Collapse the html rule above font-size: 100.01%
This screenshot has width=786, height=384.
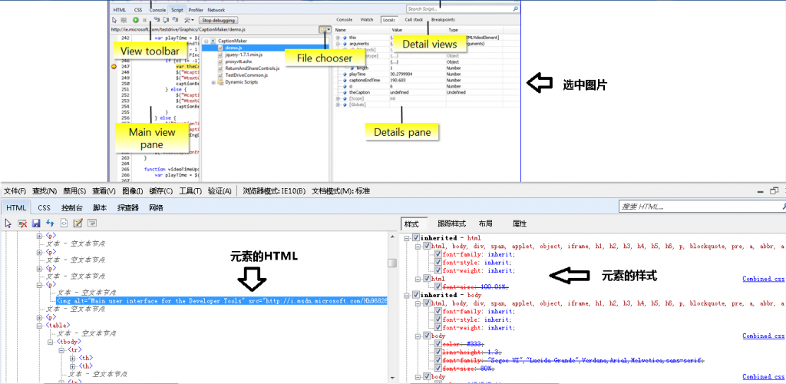[x=418, y=279]
